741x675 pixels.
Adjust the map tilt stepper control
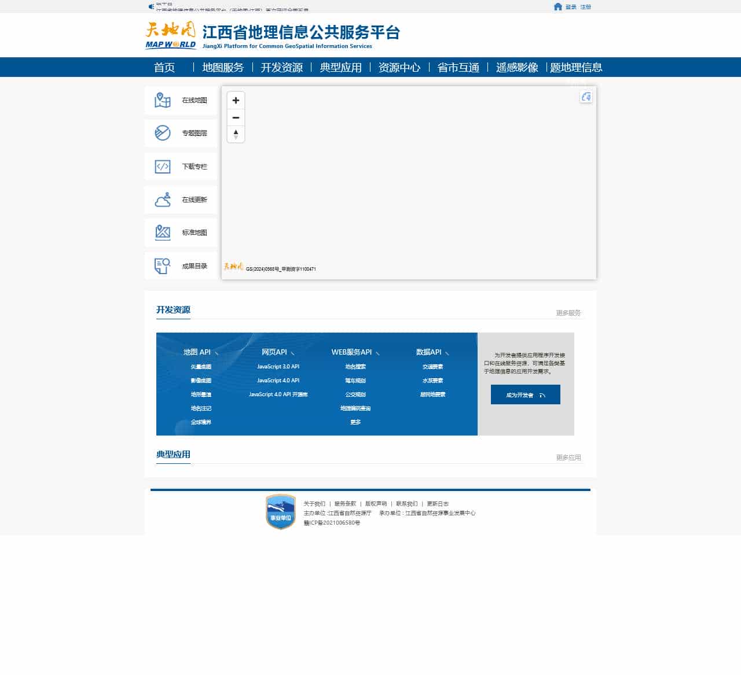[236, 134]
